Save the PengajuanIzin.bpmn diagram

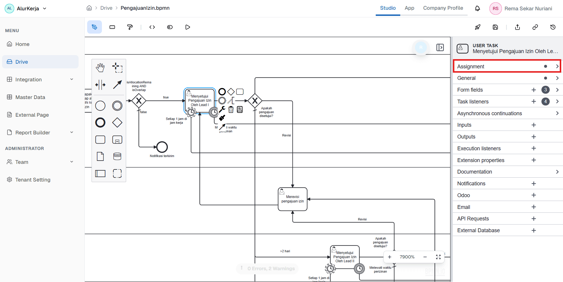(x=495, y=27)
